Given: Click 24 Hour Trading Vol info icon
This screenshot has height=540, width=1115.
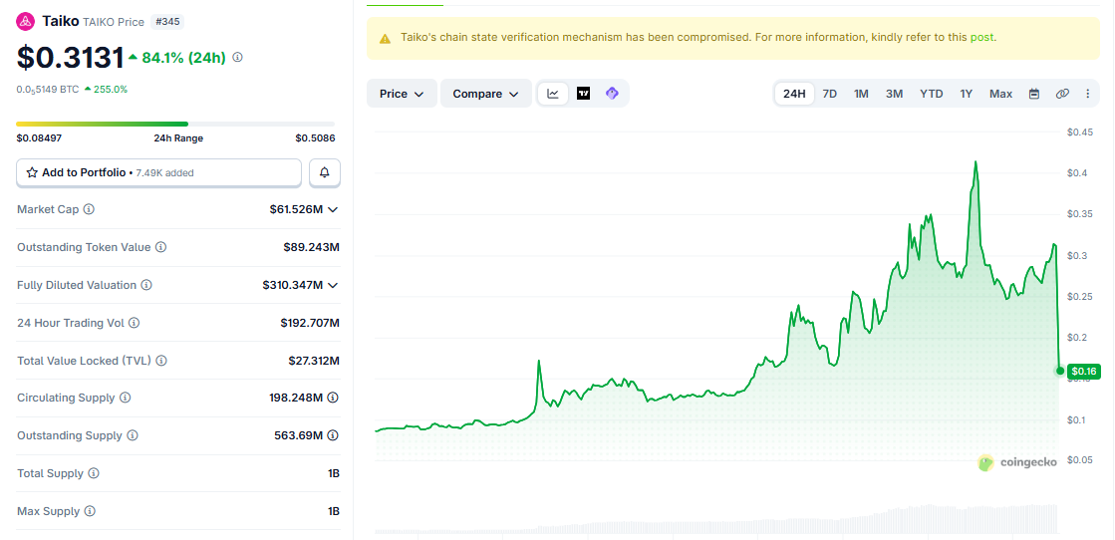Looking at the screenshot, I should point(135,323).
